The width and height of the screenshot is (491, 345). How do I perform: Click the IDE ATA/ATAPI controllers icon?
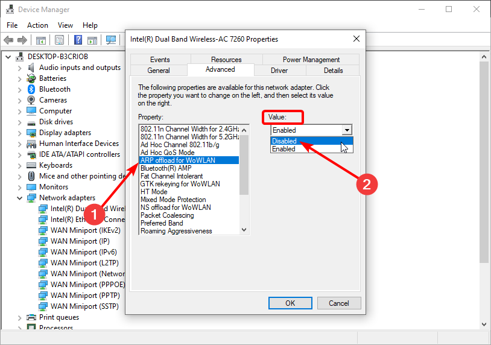pyautogui.click(x=31, y=154)
